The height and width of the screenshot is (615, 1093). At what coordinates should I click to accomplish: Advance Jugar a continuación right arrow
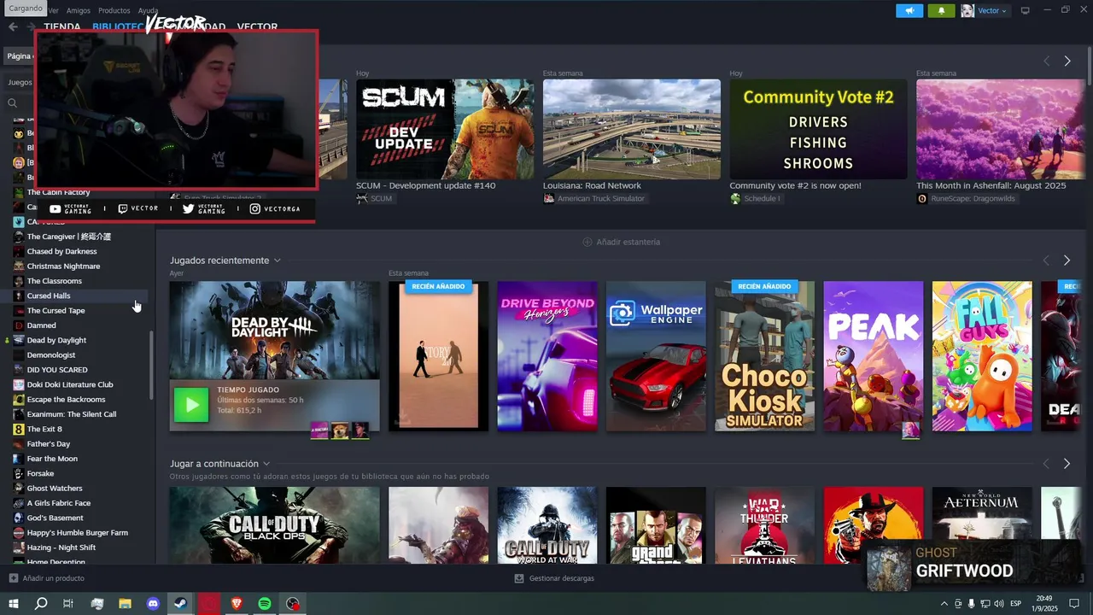click(x=1067, y=464)
